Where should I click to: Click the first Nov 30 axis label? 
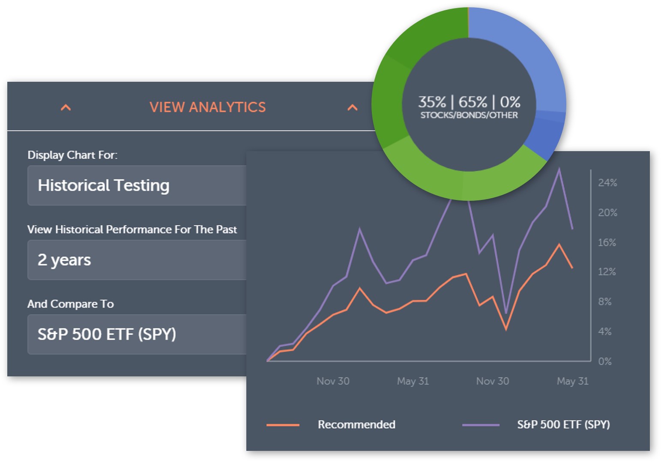(x=333, y=381)
